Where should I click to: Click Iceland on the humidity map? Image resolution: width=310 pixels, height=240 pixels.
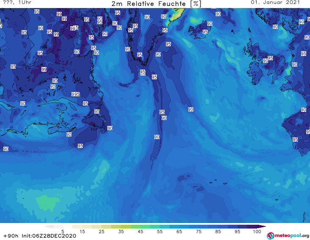[200, 29]
